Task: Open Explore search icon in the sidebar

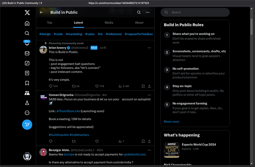Action: coord(27,33)
